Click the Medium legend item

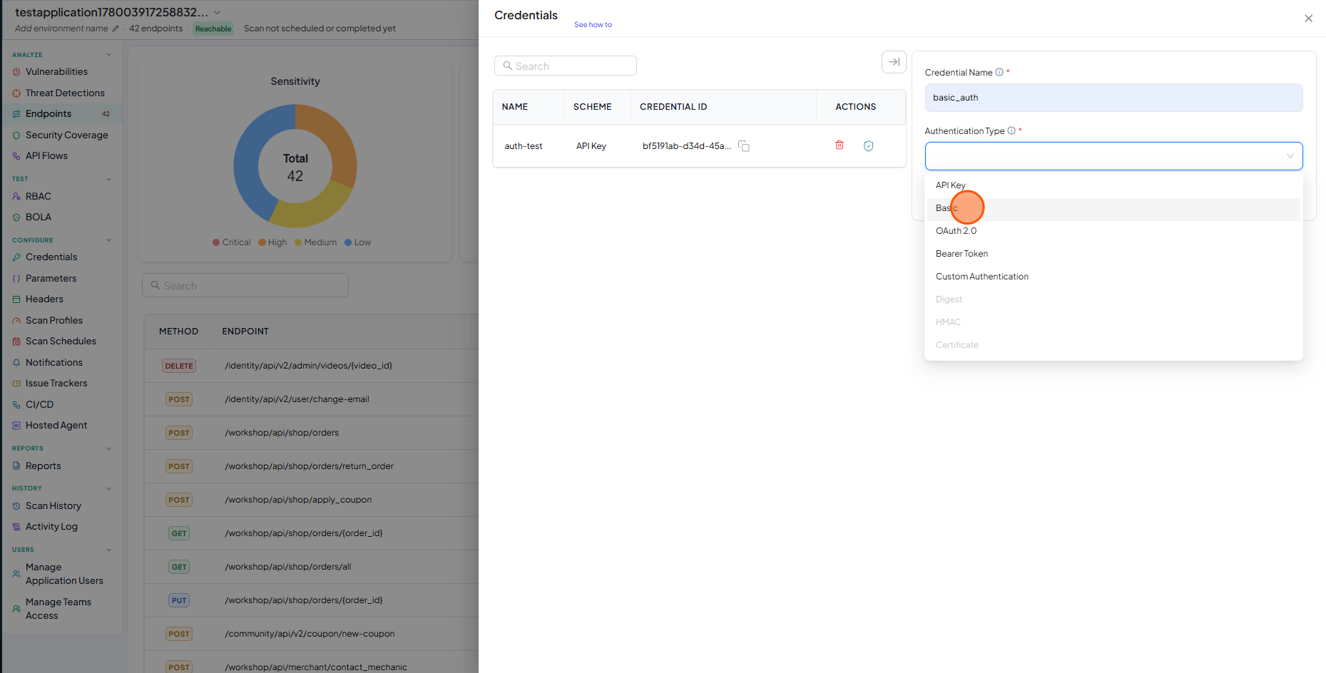click(x=316, y=242)
